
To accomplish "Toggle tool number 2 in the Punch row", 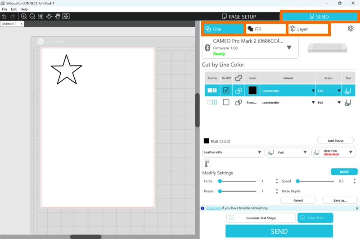I will tap(214, 102).
